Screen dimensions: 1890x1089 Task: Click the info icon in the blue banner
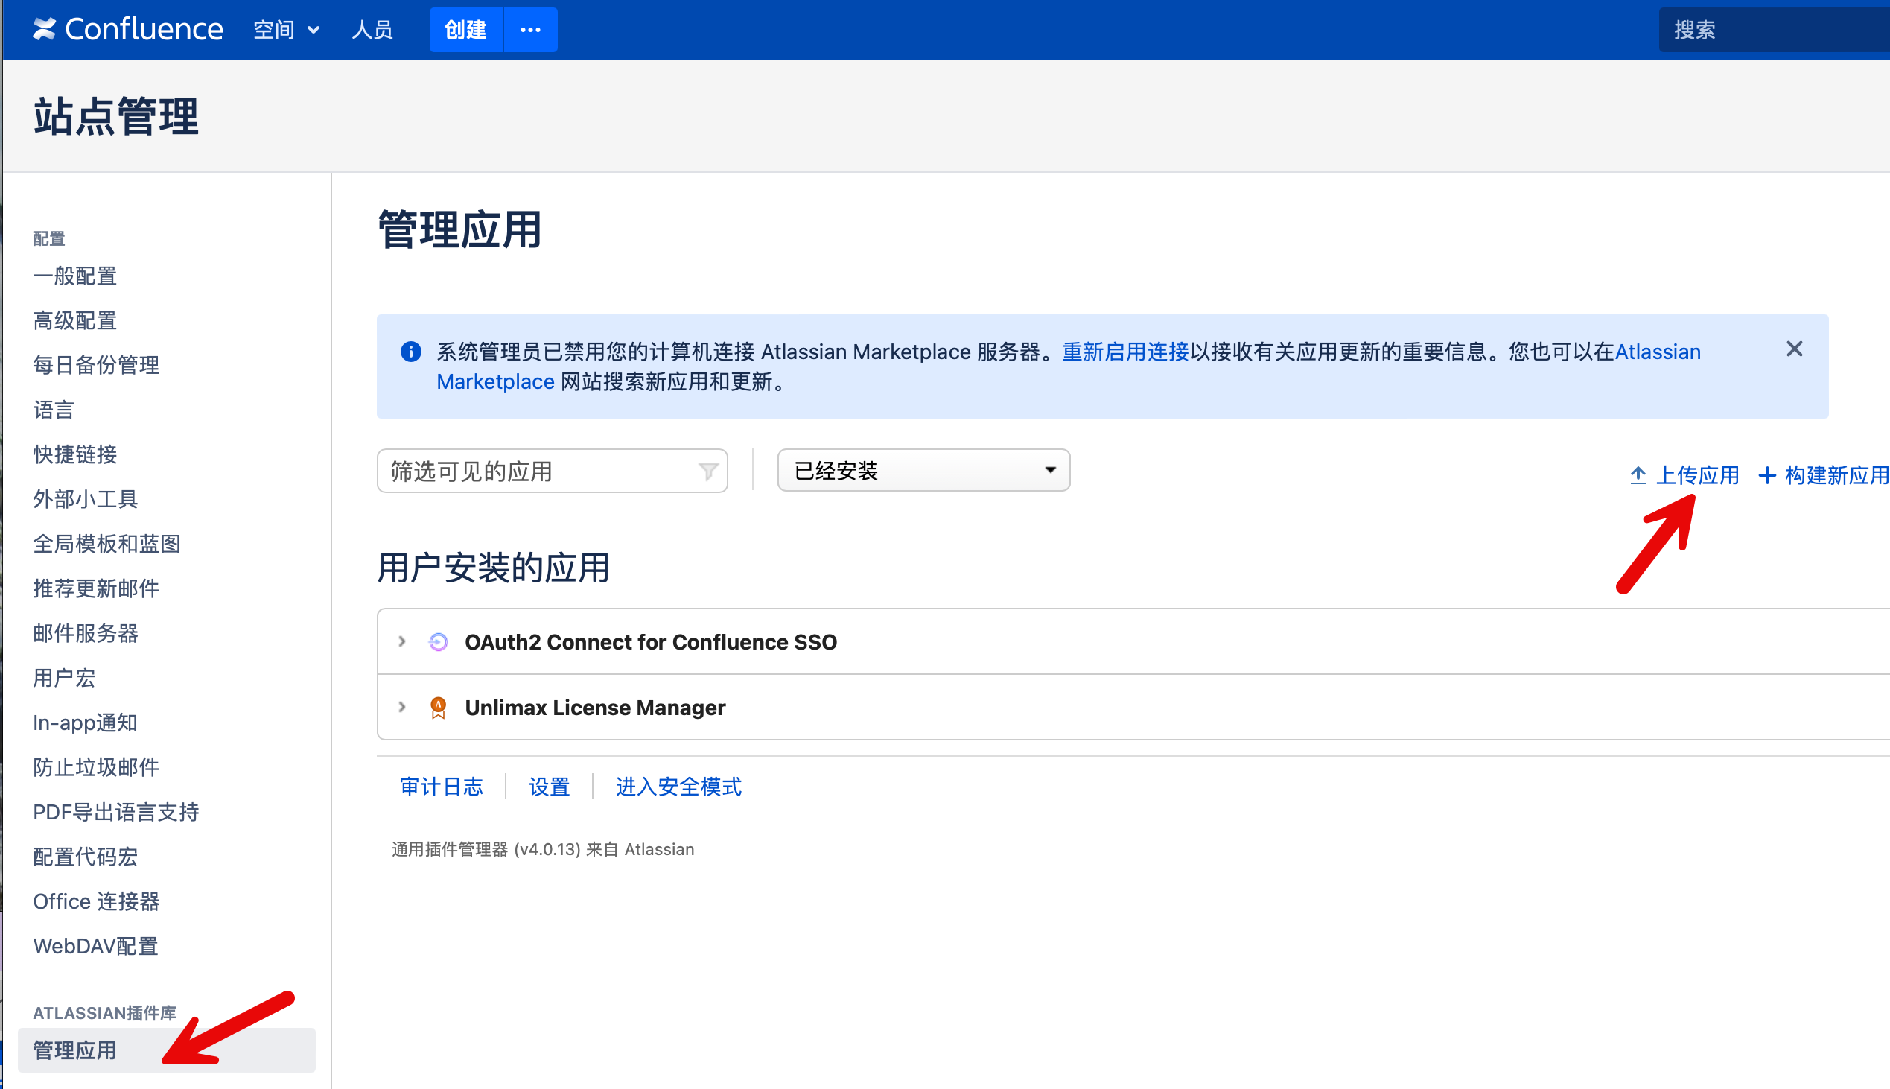point(410,352)
